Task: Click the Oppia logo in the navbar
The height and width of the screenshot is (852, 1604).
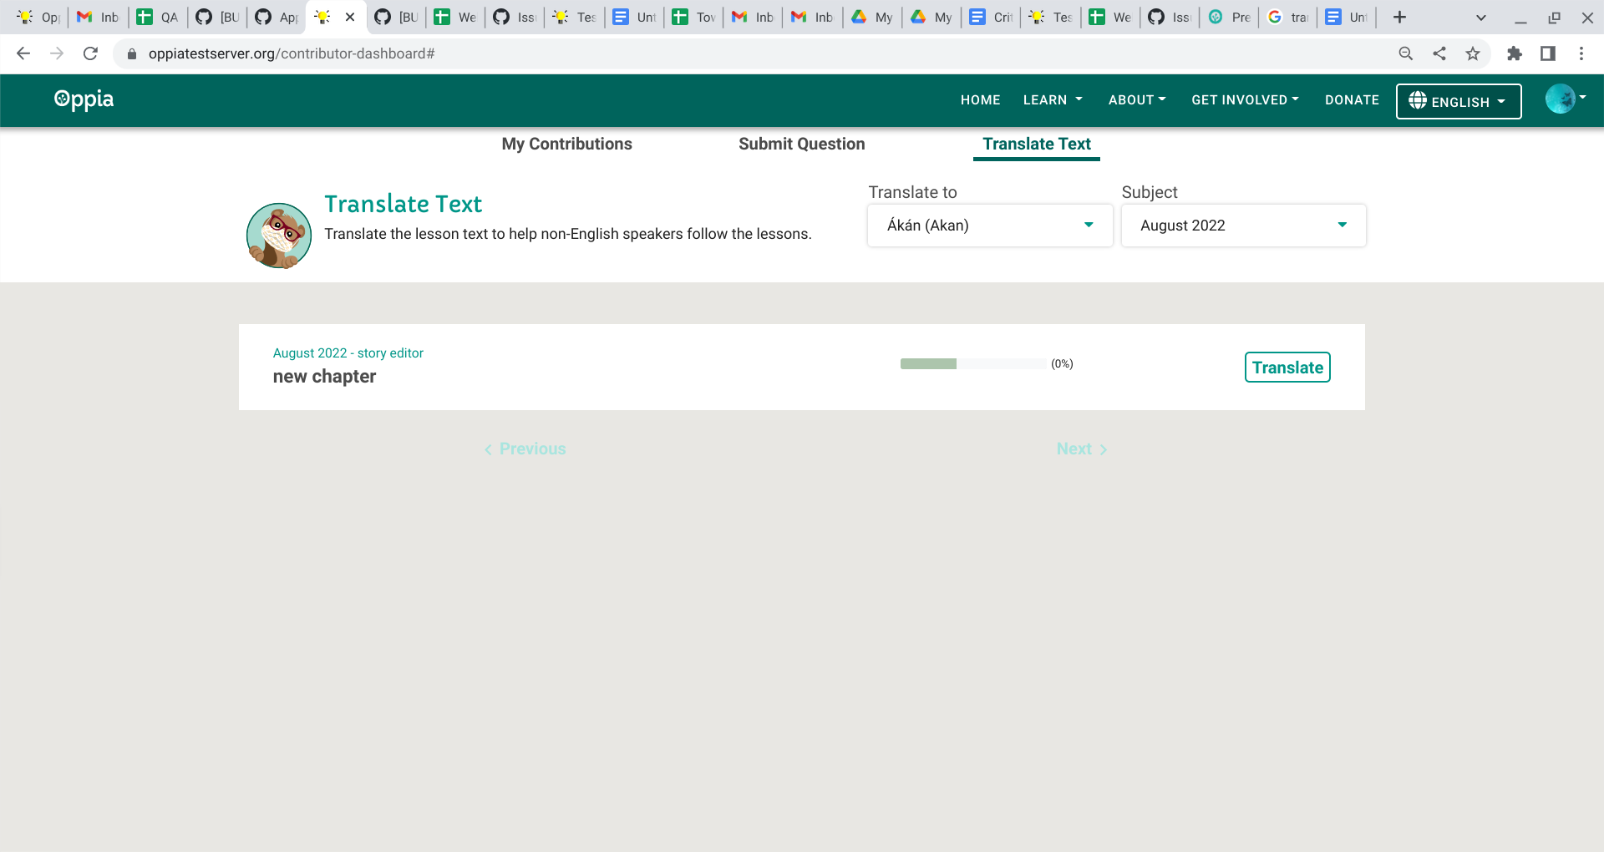Action: [83, 99]
